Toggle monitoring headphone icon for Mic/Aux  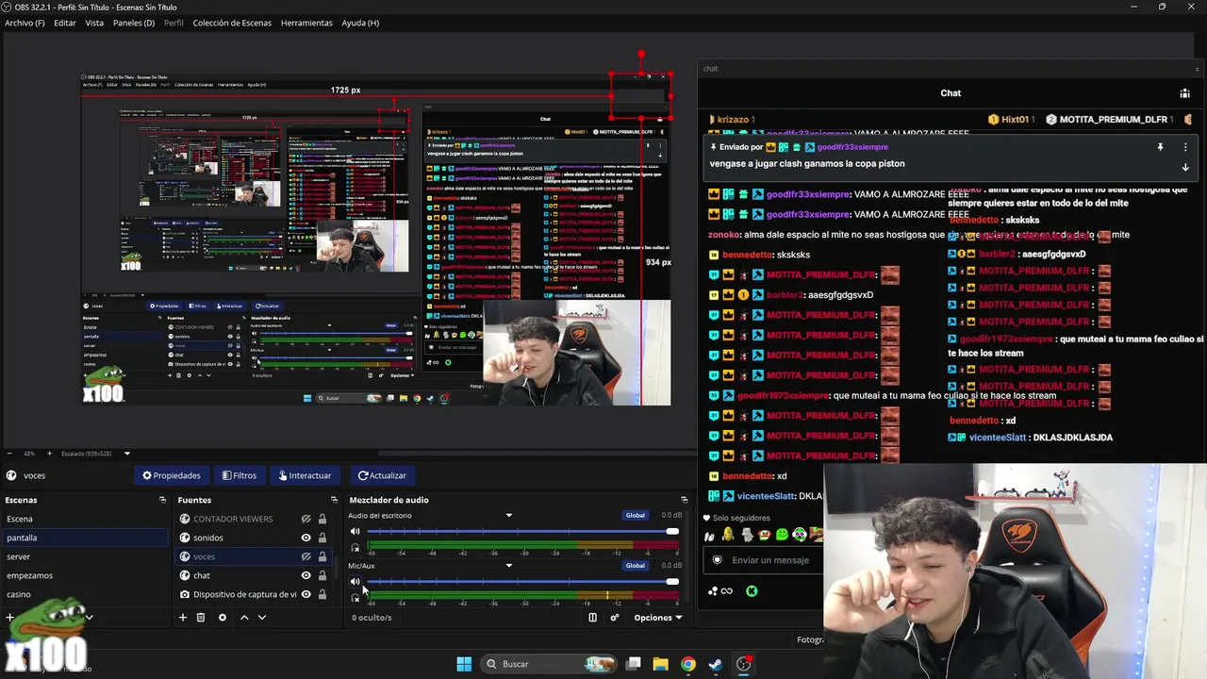coord(355,597)
